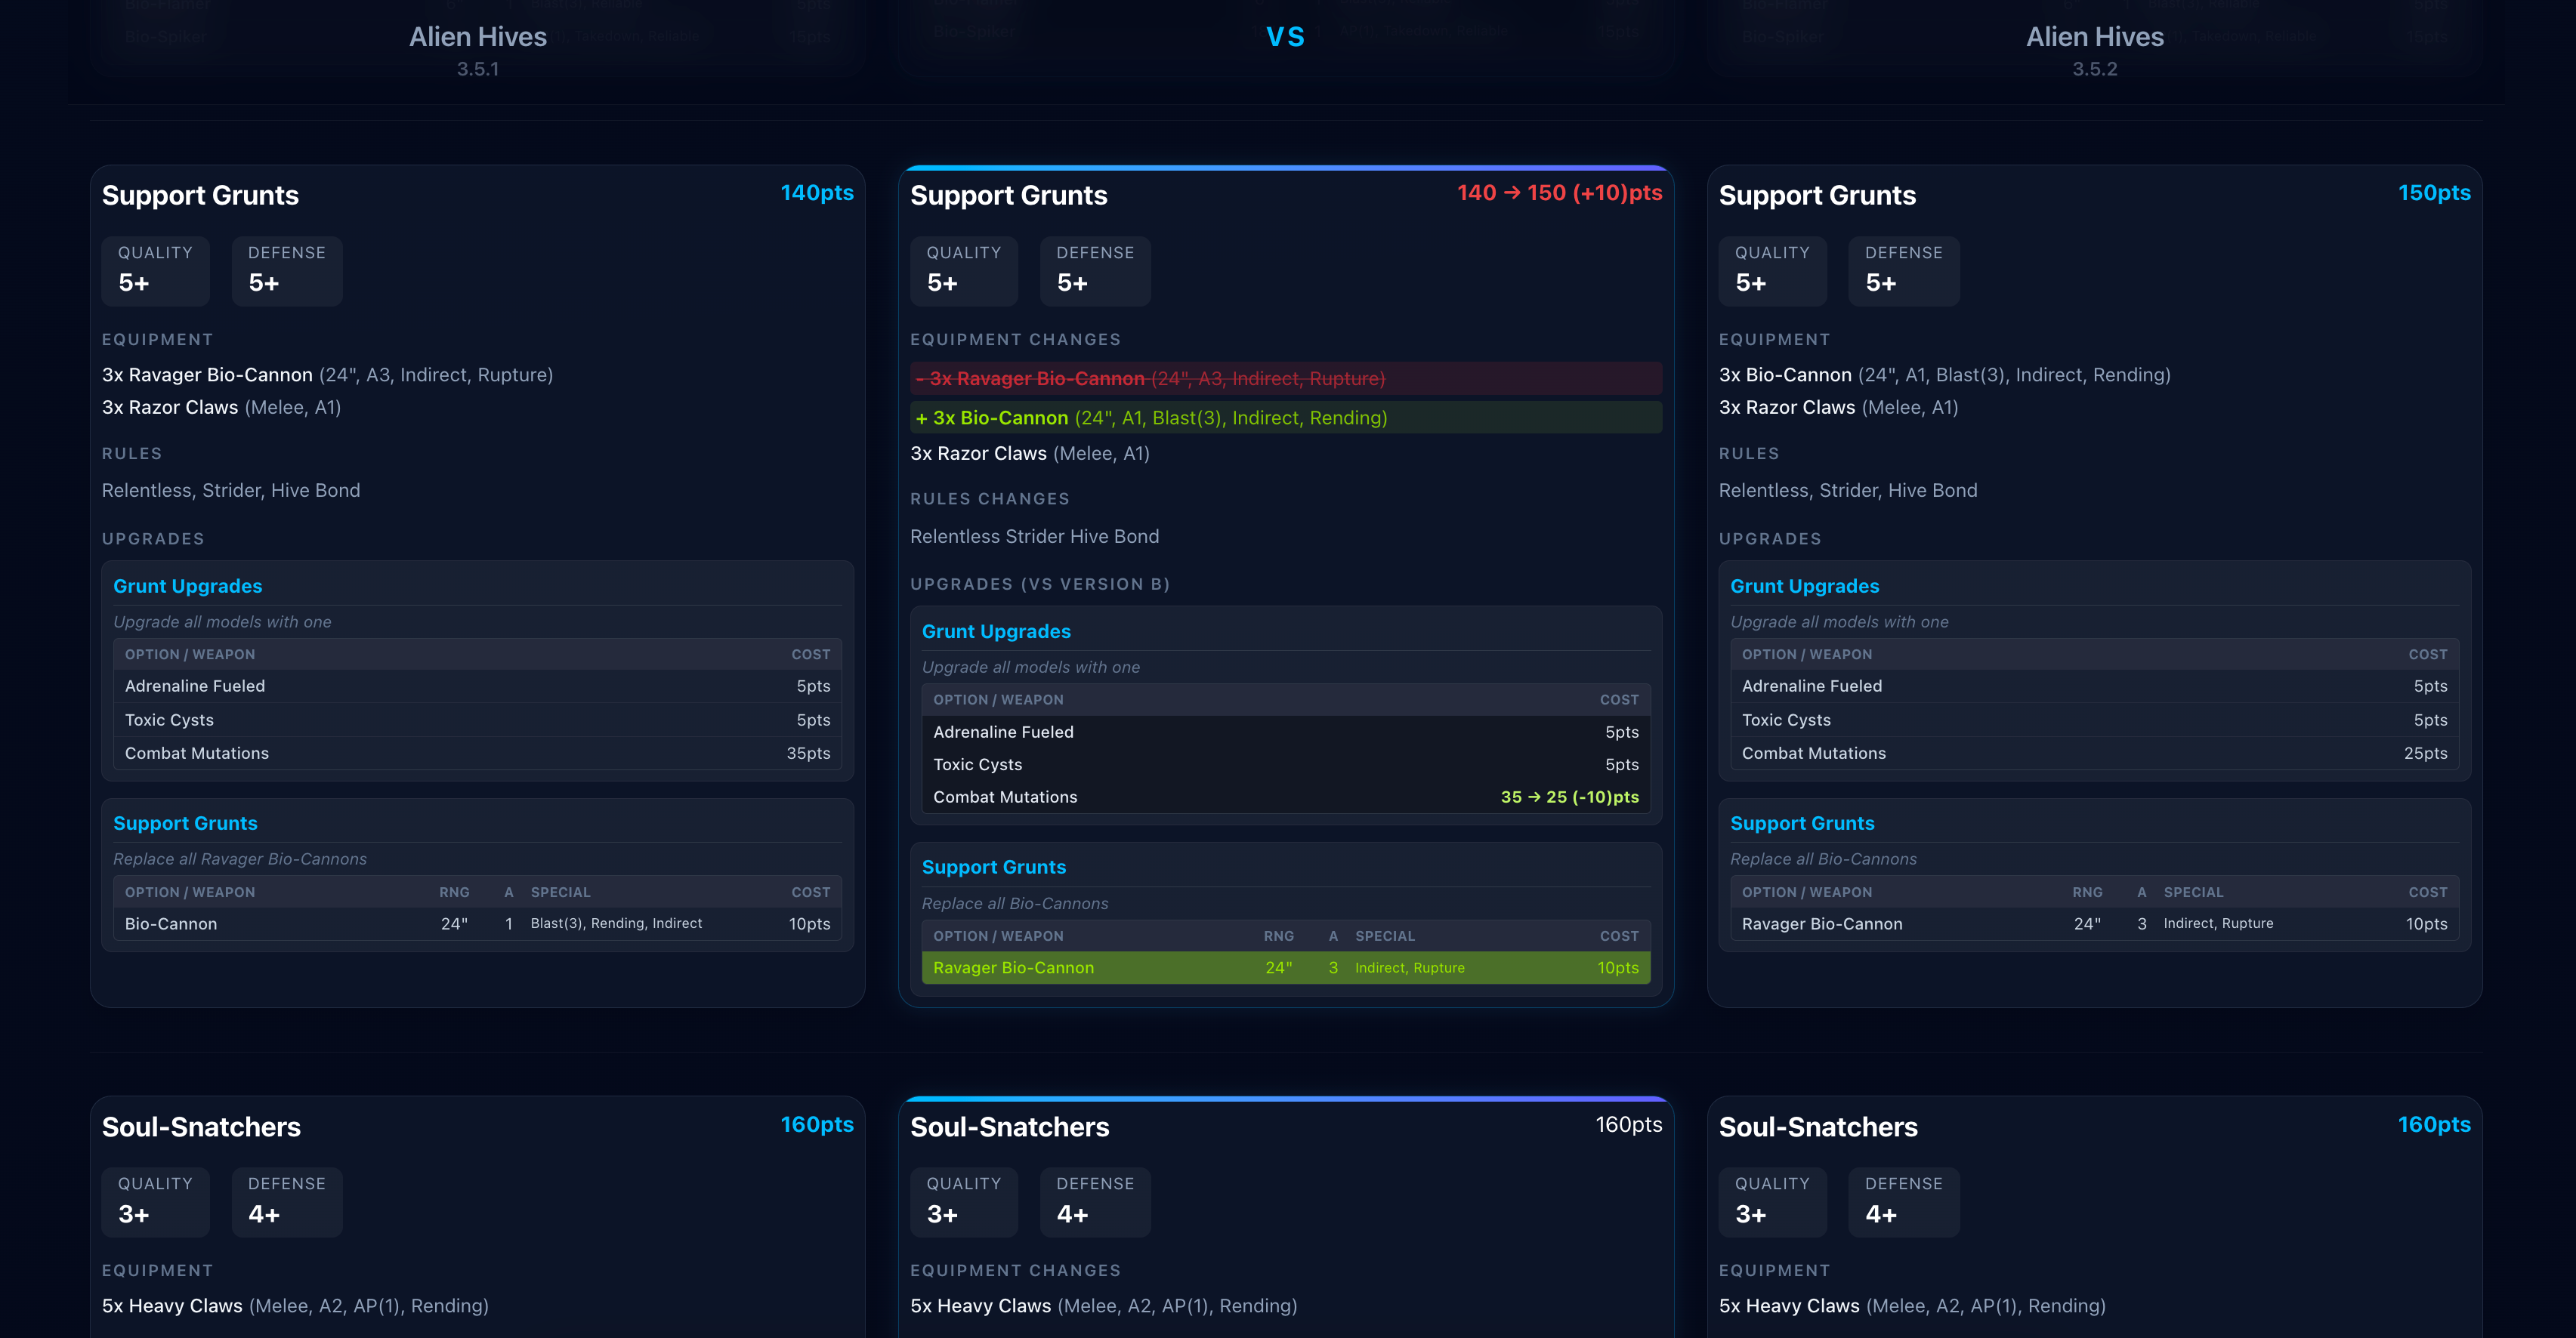
Task: Click Quality 5+ box in the 140pts Support Grunts card
Action: (x=155, y=271)
